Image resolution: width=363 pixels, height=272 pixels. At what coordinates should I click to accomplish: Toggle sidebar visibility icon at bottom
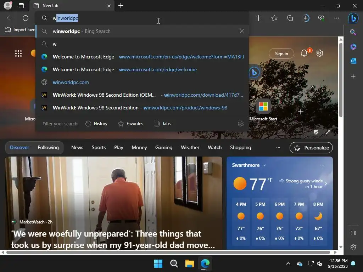point(353,233)
